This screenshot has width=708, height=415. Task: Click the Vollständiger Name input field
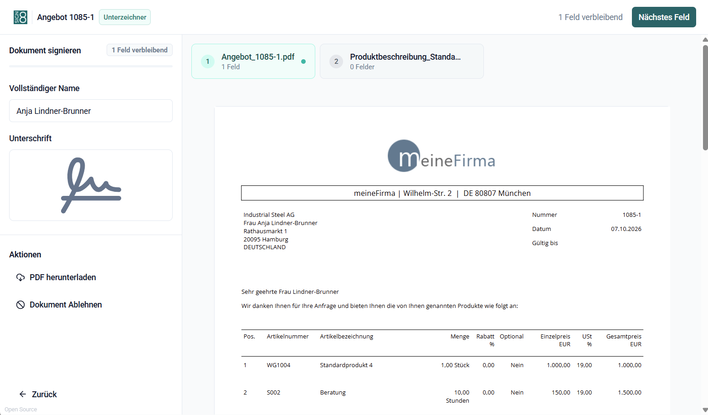[x=91, y=111]
